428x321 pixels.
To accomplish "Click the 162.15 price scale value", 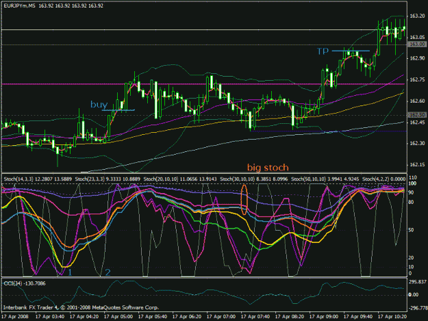I will (x=417, y=164).
